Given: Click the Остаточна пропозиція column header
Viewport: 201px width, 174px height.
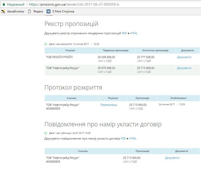Looking at the screenshot, I should coord(155,50).
